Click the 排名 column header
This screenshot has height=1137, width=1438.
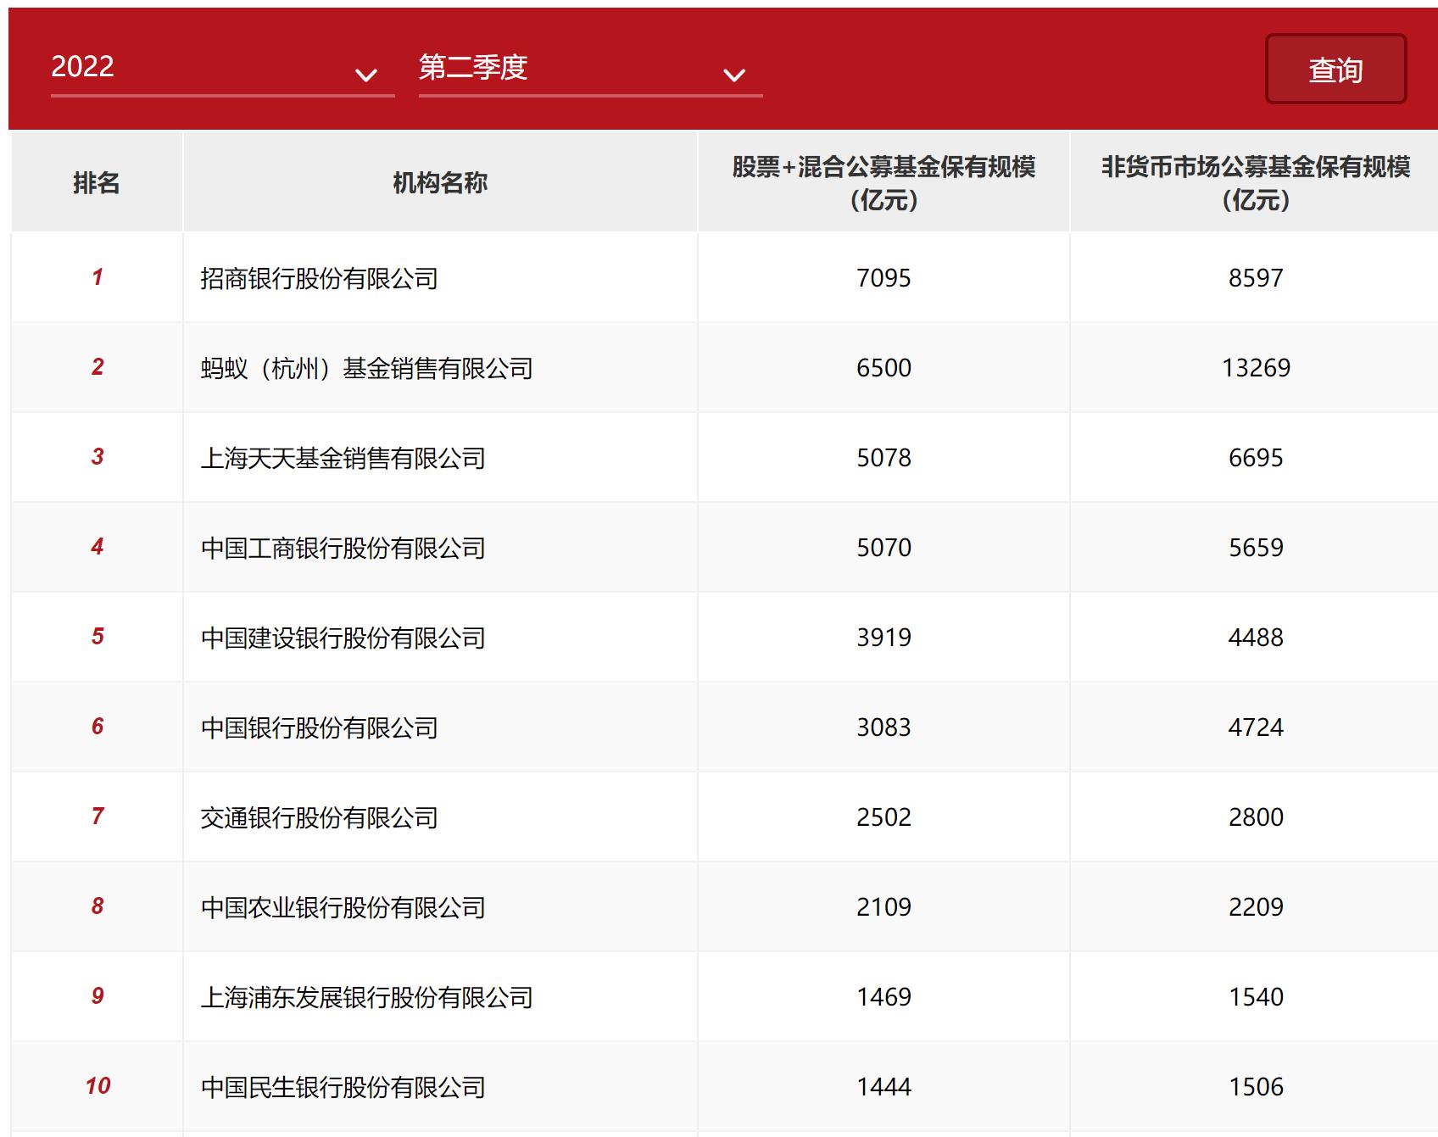97,182
